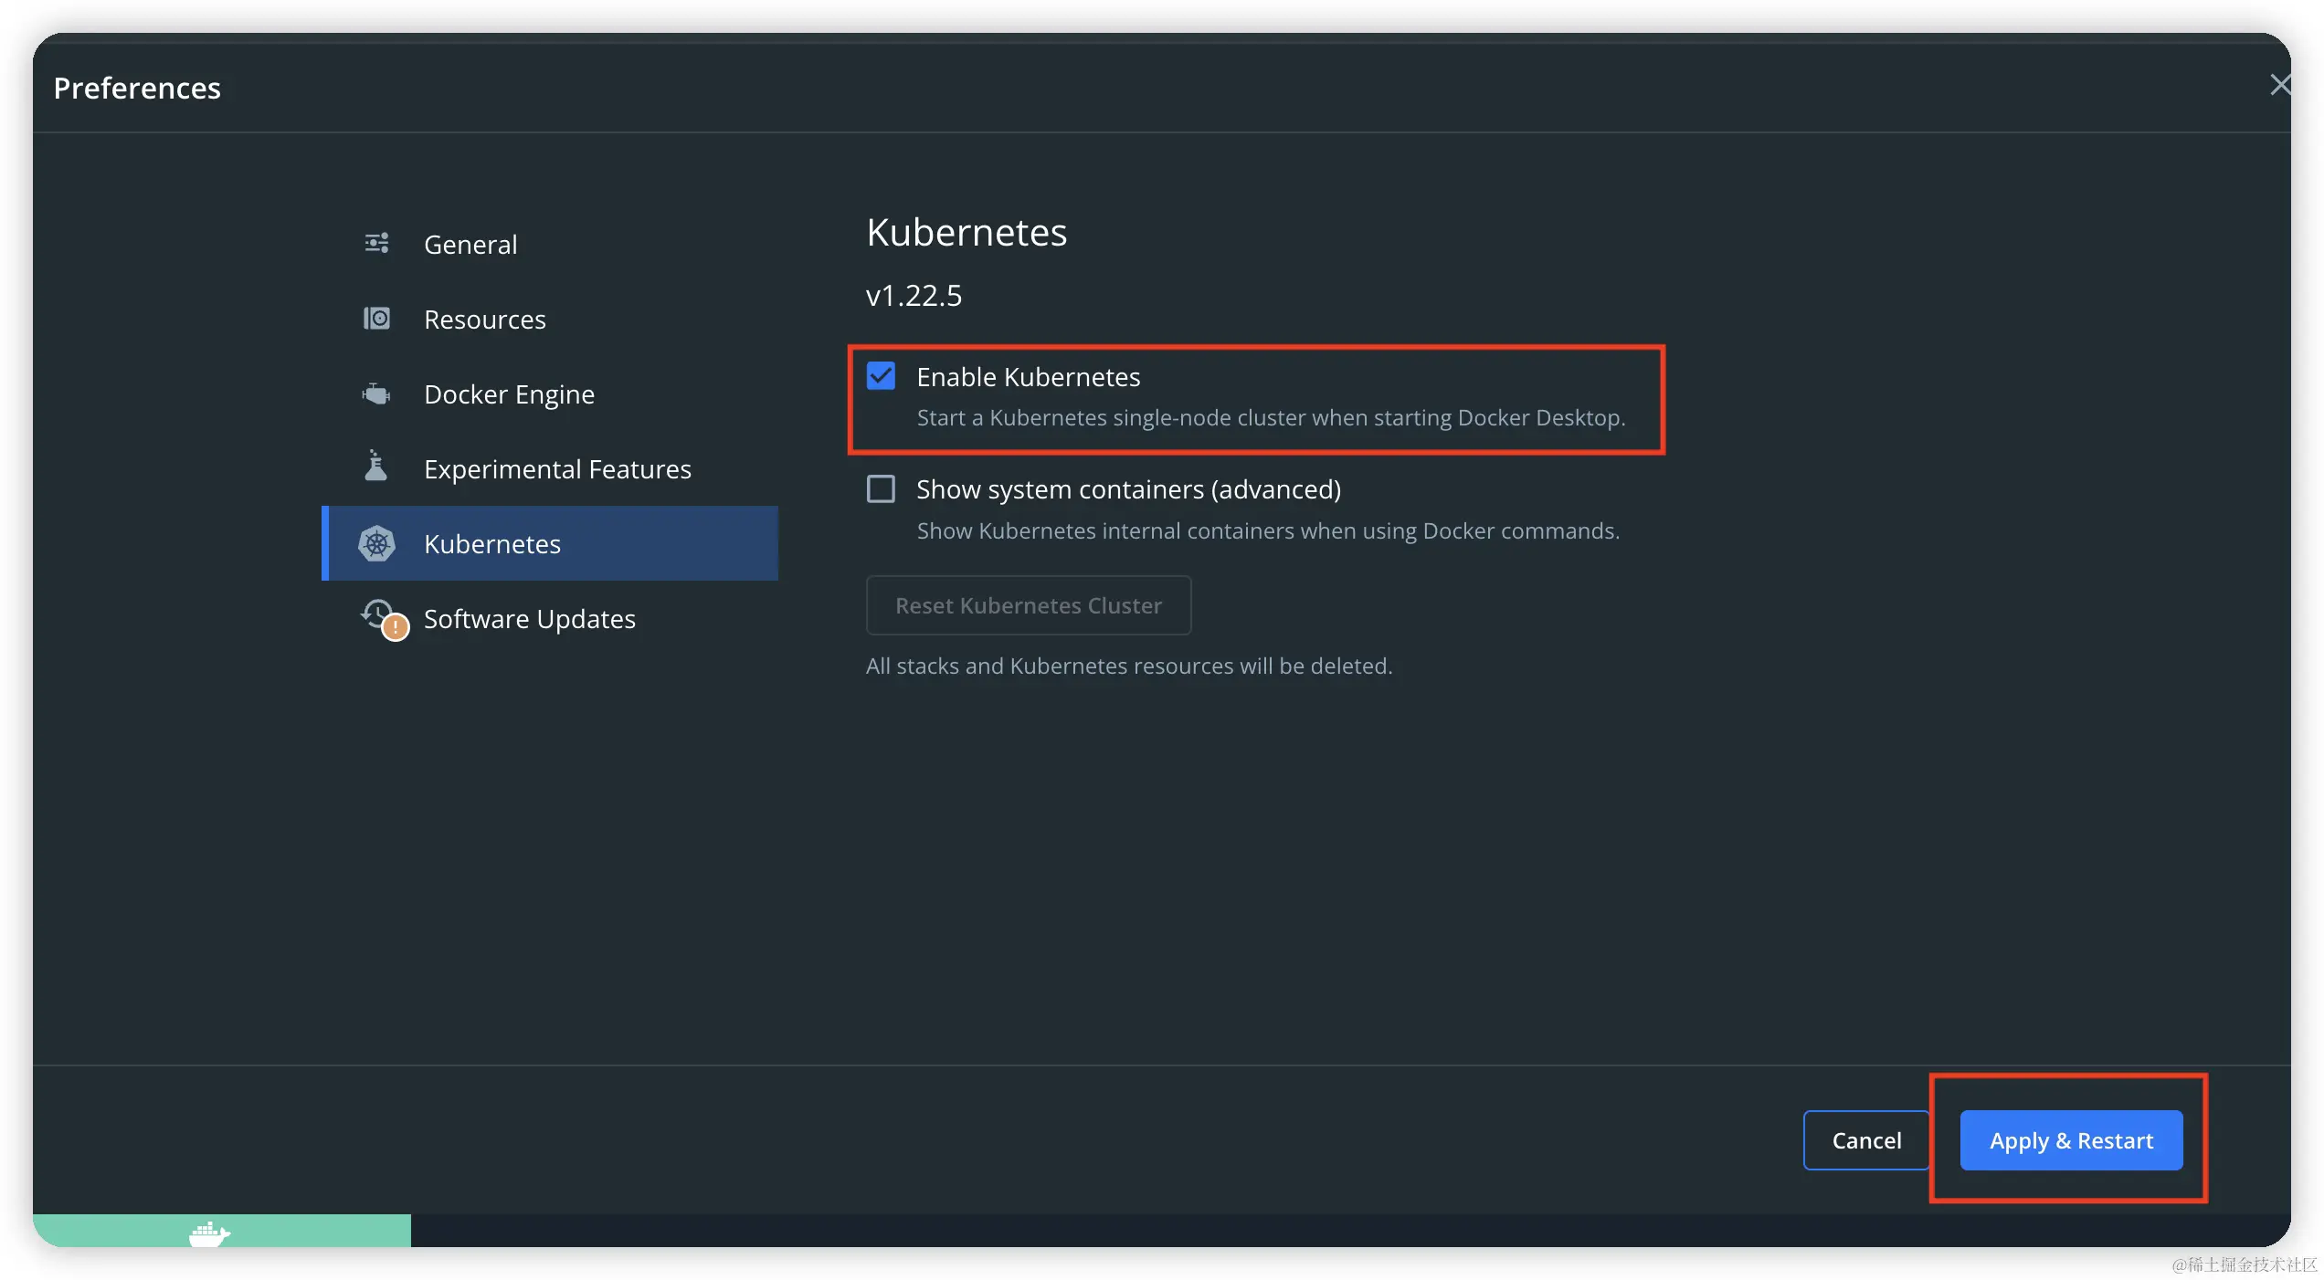Click the Experimental Features flask icon
Image resolution: width=2324 pixels, height=1280 pixels.
click(x=375, y=467)
